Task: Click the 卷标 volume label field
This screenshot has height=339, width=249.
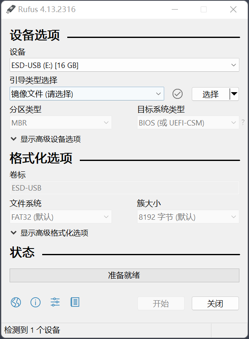Action: [x=124, y=188]
